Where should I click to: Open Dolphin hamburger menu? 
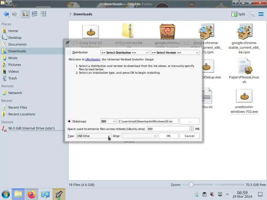pyautogui.click(x=261, y=14)
